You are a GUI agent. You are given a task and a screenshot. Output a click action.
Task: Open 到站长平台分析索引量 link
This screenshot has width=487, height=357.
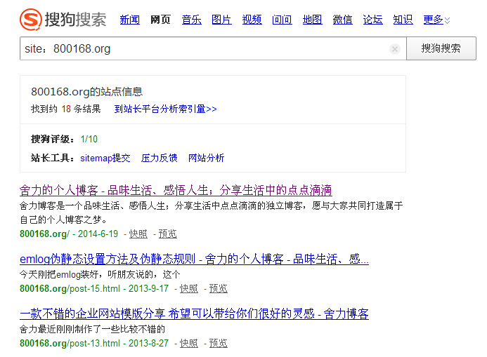coord(166,109)
